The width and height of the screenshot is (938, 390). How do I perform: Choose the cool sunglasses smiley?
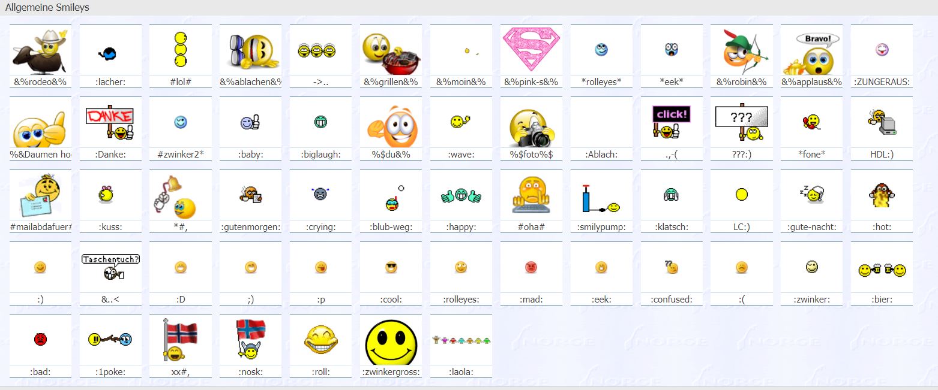391,268
